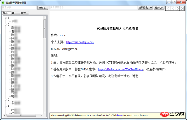Jump to first chat record page
The height and width of the screenshot is (120, 187).
[168, 8]
